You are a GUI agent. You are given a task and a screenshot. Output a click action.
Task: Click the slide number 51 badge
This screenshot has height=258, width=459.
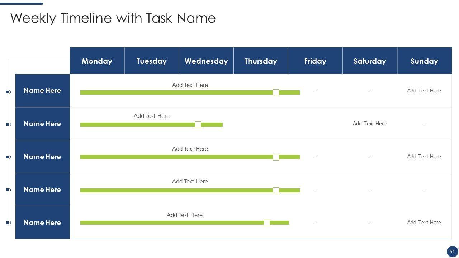point(452,252)
